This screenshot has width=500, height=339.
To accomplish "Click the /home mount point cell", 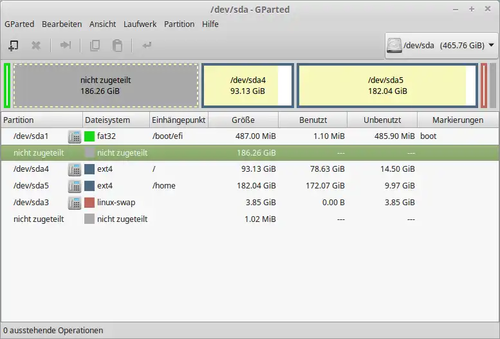I will pyautogui.click(x=164, y=186).
